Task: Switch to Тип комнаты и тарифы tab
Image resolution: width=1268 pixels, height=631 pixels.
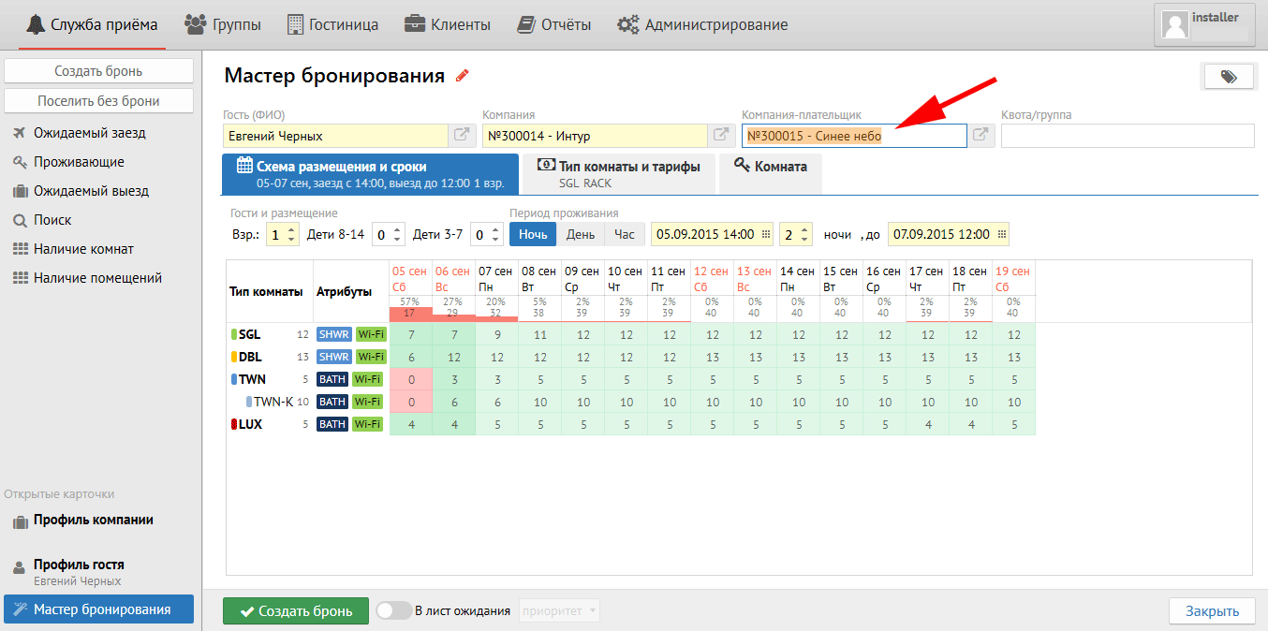Action: [618, 174]
